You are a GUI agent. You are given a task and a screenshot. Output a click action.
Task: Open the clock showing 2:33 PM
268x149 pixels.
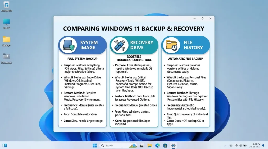(x=255, y=145)
